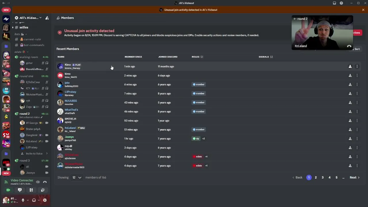
Task: Open User Settings gear icon
Action: (45, 200)
